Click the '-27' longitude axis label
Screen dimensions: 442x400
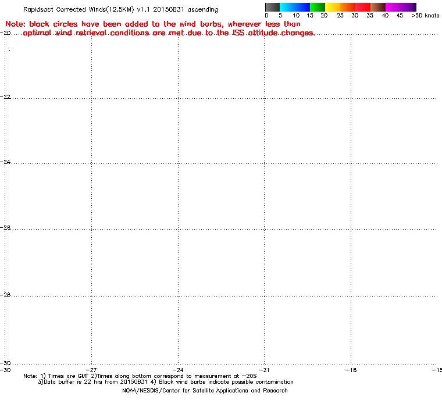pyautogui.click(x=91, y=370)
